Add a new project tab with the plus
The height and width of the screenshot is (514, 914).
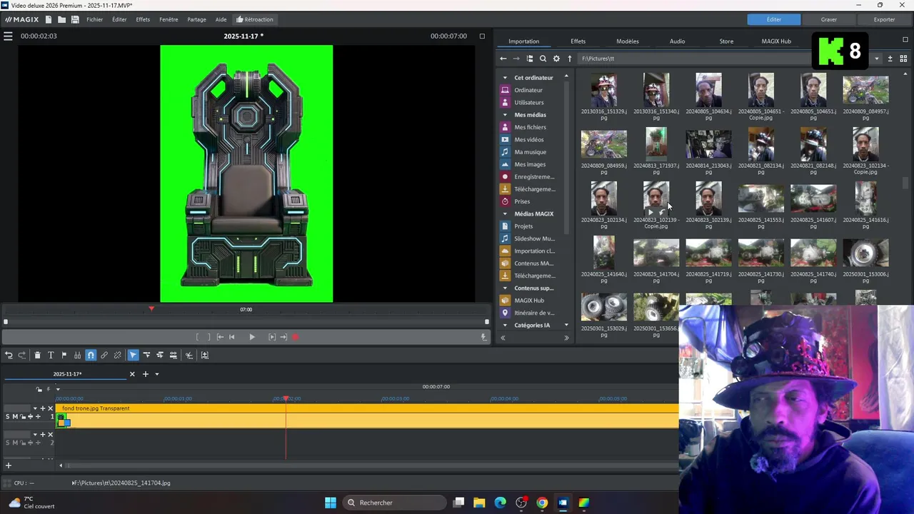(145, 374)
